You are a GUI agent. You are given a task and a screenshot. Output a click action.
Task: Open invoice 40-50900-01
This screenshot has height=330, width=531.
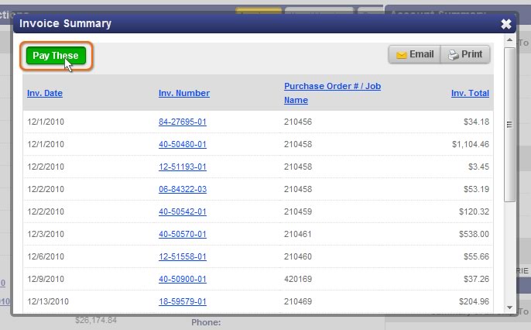pyautogui.click(x=183, y=279)
